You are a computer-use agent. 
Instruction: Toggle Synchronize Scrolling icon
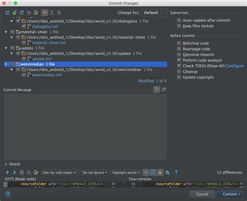(x=153, y=172)
